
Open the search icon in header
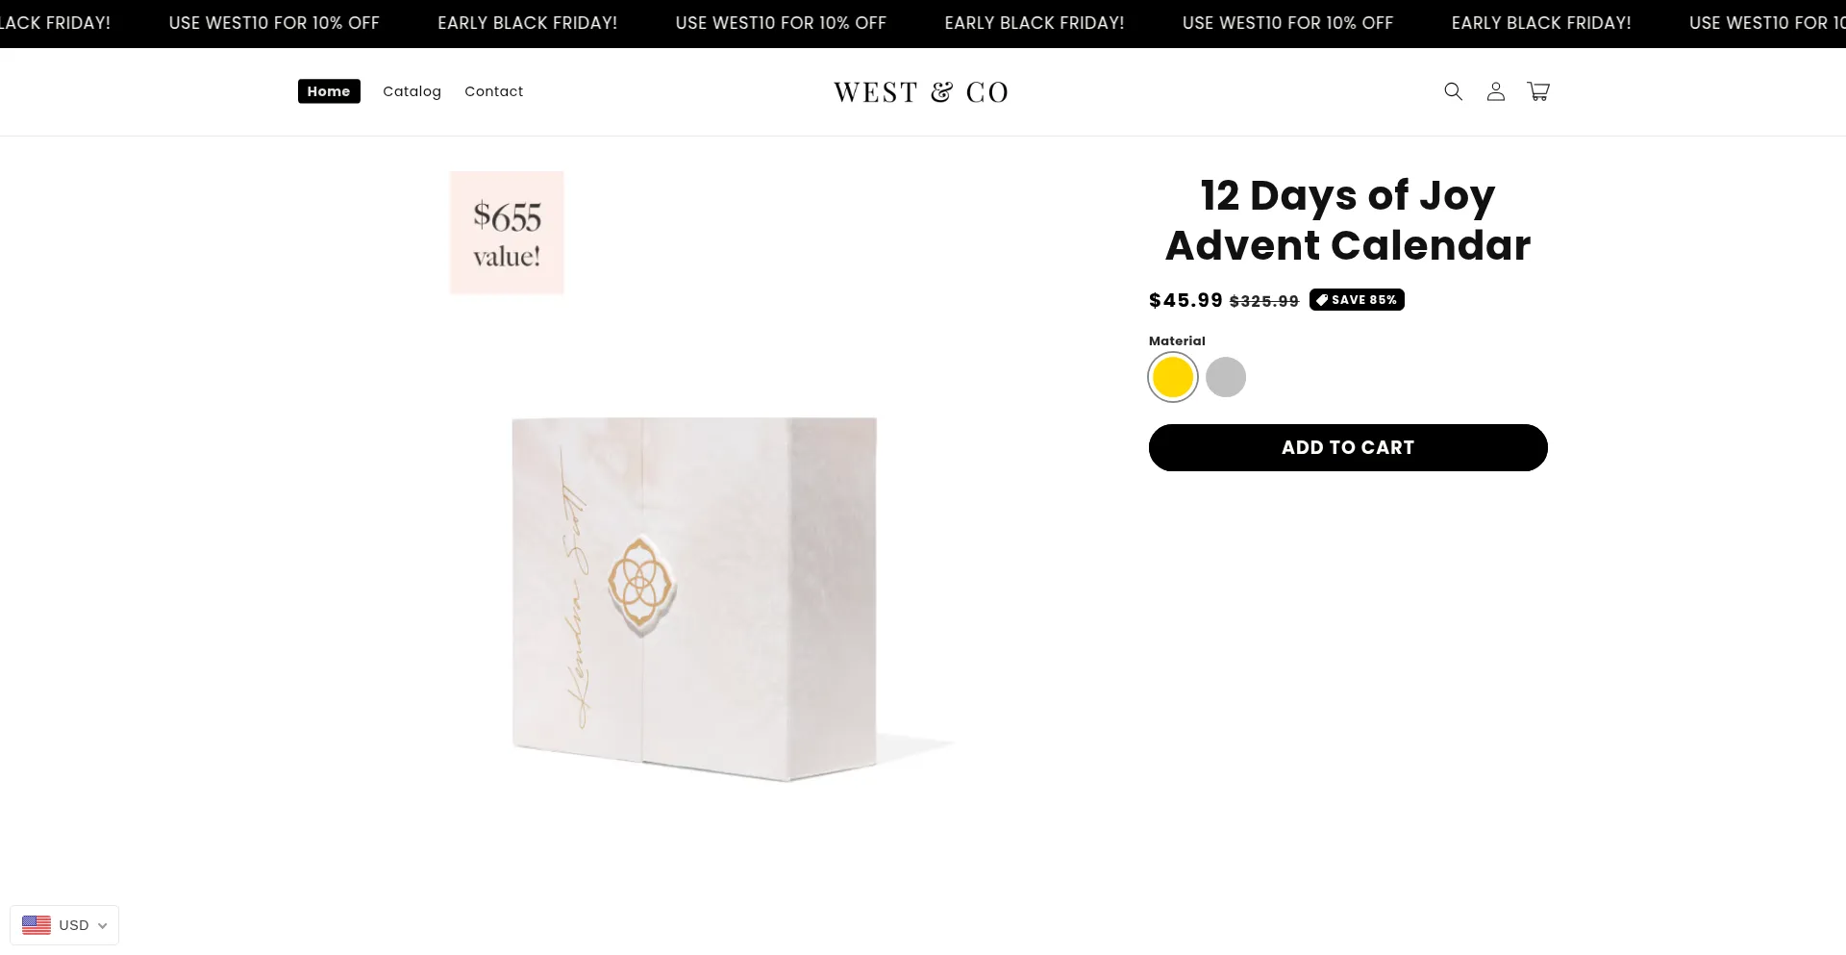(x=1453, y=91)
